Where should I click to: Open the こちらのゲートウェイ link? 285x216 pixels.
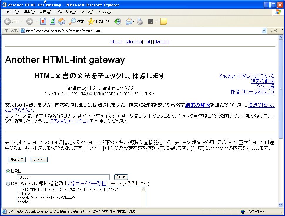pos(70,121)
